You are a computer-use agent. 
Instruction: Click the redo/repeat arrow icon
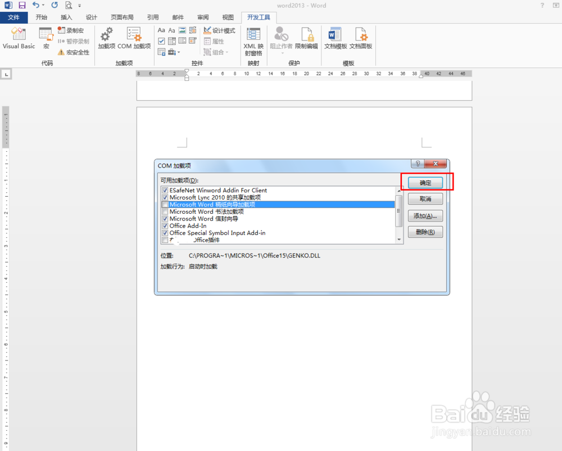point(55,5)
